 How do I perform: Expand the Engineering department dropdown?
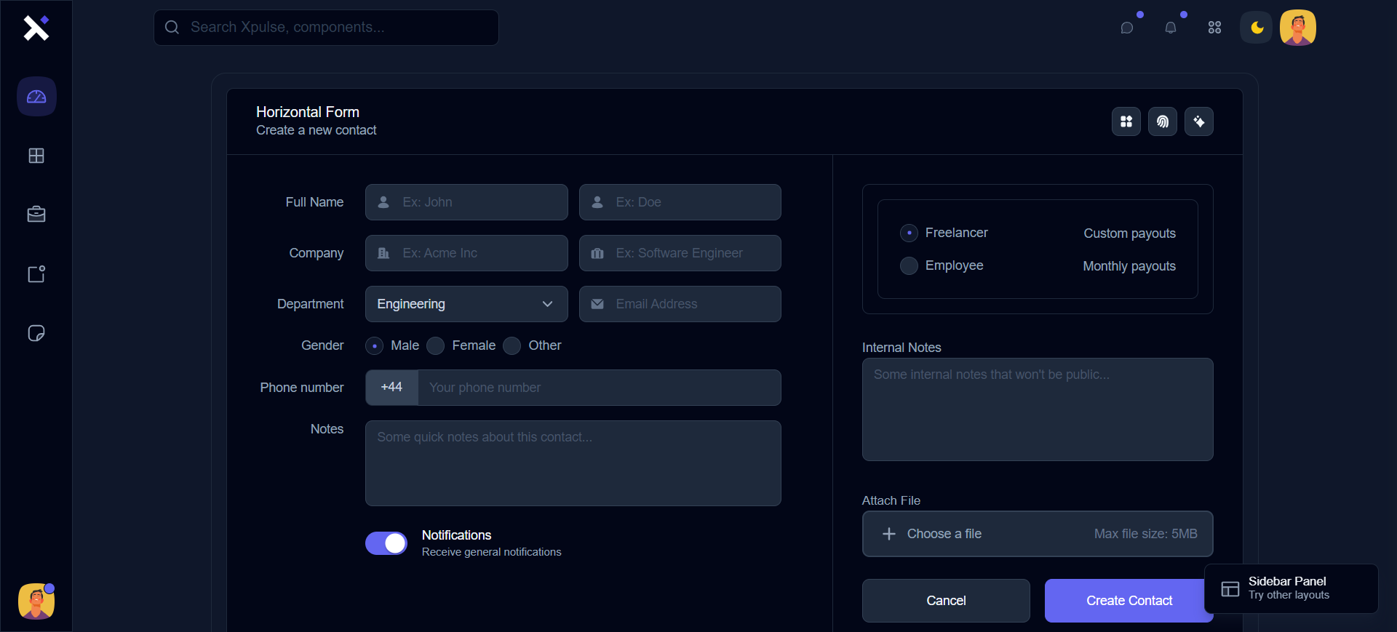[x=466, y=304]
